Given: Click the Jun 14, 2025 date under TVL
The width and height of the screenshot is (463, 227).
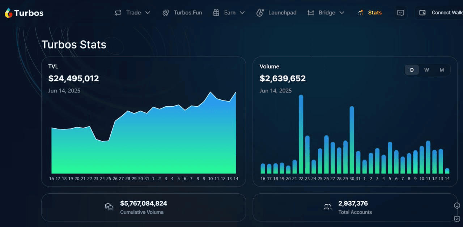Looking at the screenshot, I should coord(64,90).
